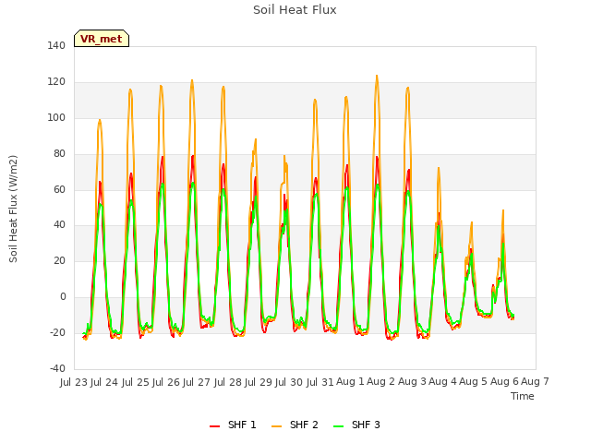Click the Aug 3 x-axis date label
The width and height of the screenshot is (591, 443).
pos(413,381)
